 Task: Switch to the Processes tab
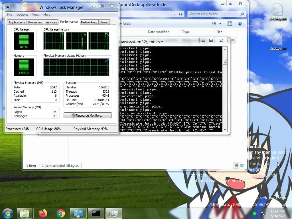pos(35,22)
